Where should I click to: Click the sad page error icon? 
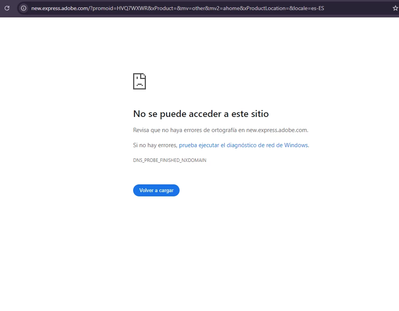tap(139, 81)
